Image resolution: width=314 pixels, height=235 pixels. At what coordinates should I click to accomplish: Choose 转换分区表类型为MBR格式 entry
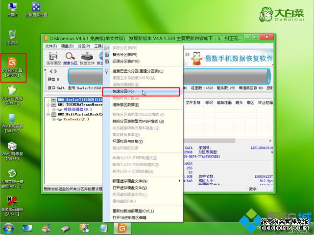143,121
